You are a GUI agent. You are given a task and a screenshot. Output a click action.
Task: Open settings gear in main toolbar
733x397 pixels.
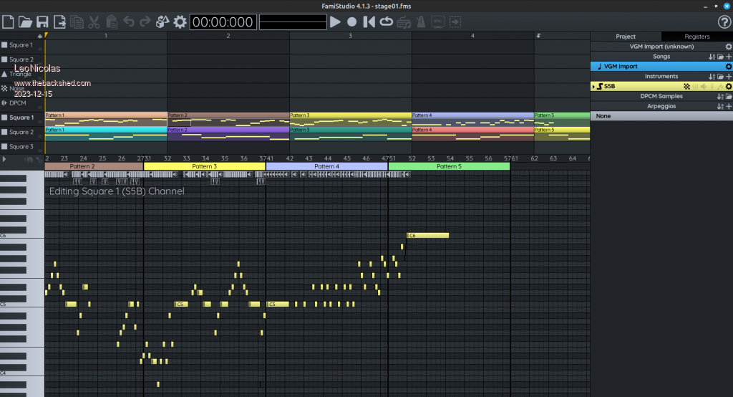pos(180,21)
